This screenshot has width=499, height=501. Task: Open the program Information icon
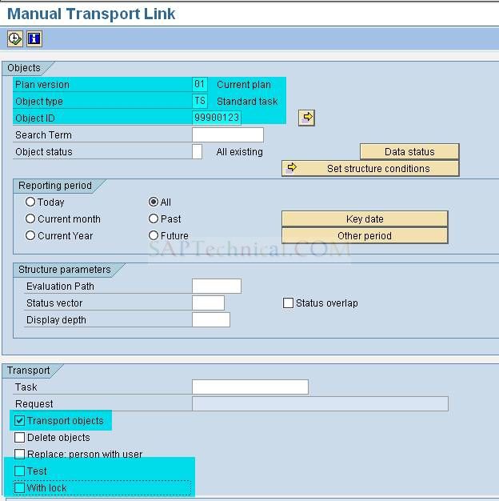coord(34,39)
